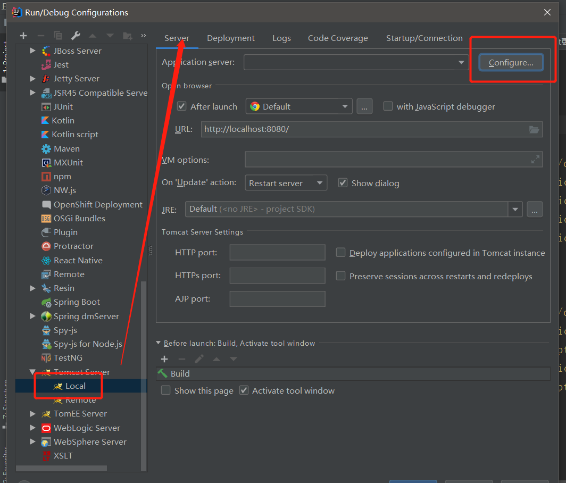566x483 pixels.
Task: Select NW.js configuration icon
Action: pyautogui.click(x=46, y=190)
